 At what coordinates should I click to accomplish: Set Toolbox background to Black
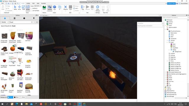click(x=17, y=97)
